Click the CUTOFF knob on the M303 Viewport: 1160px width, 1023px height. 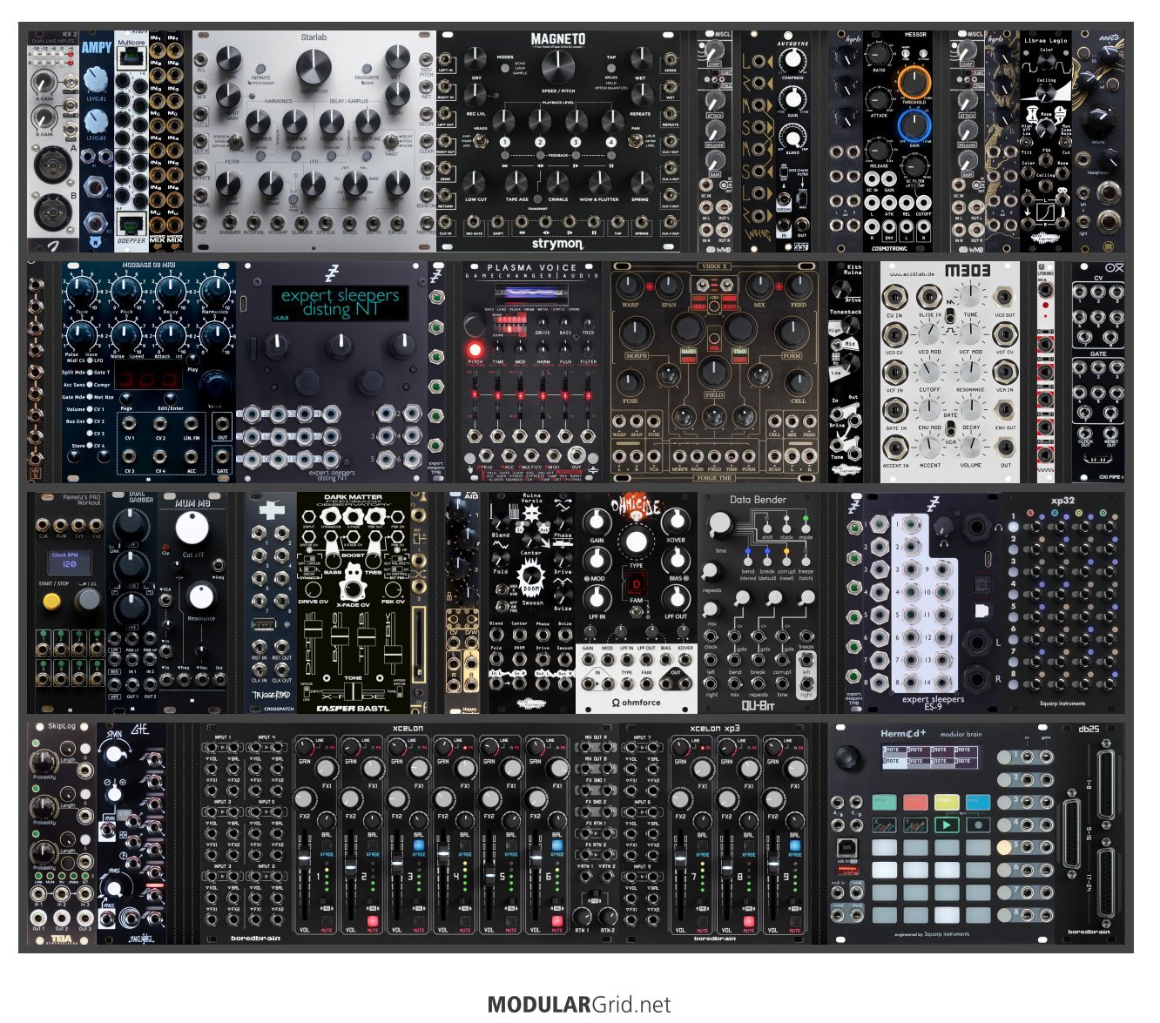[930, 374]
